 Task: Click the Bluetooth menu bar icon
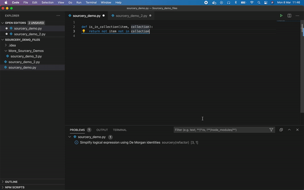coord(236,3)
